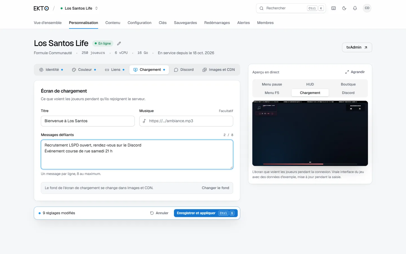Select the Liens section tab

114,70
